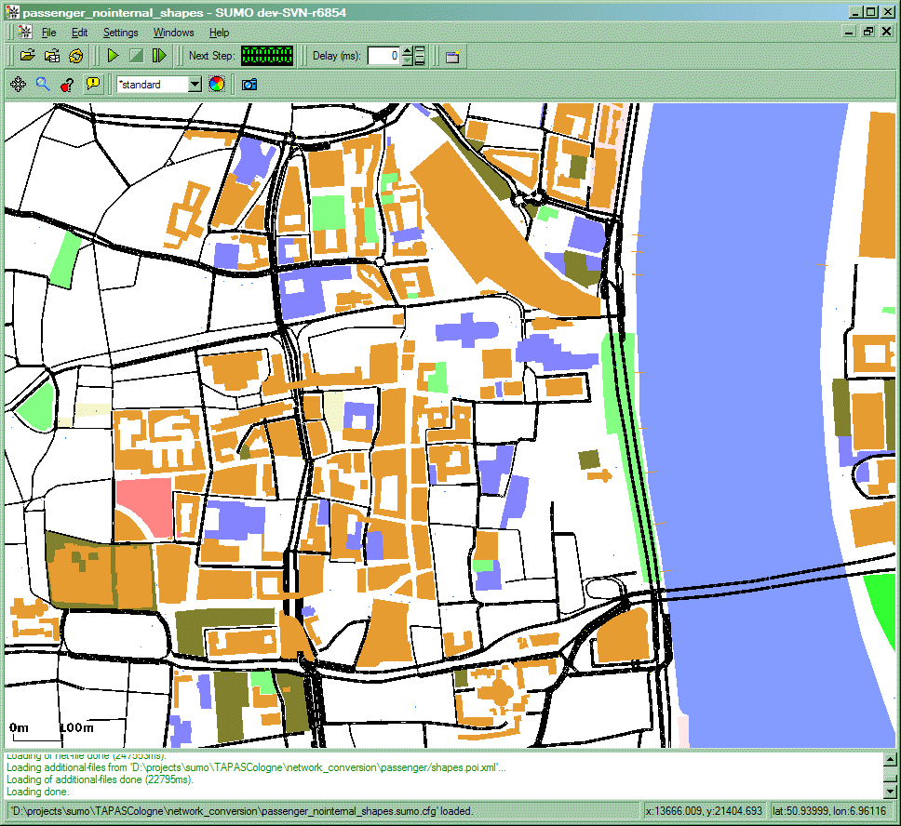Expand the 'standard' color scheme dropdown
Screen dimensions: 901x826
[x=195, y=85]
